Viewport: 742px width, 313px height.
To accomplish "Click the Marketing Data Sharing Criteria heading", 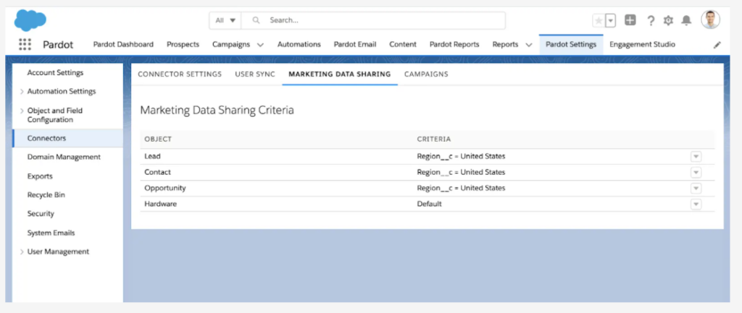I will coord(217,110).
